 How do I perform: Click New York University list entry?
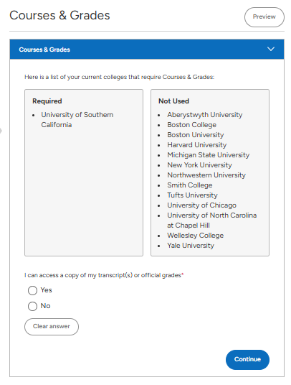[200, 165]
